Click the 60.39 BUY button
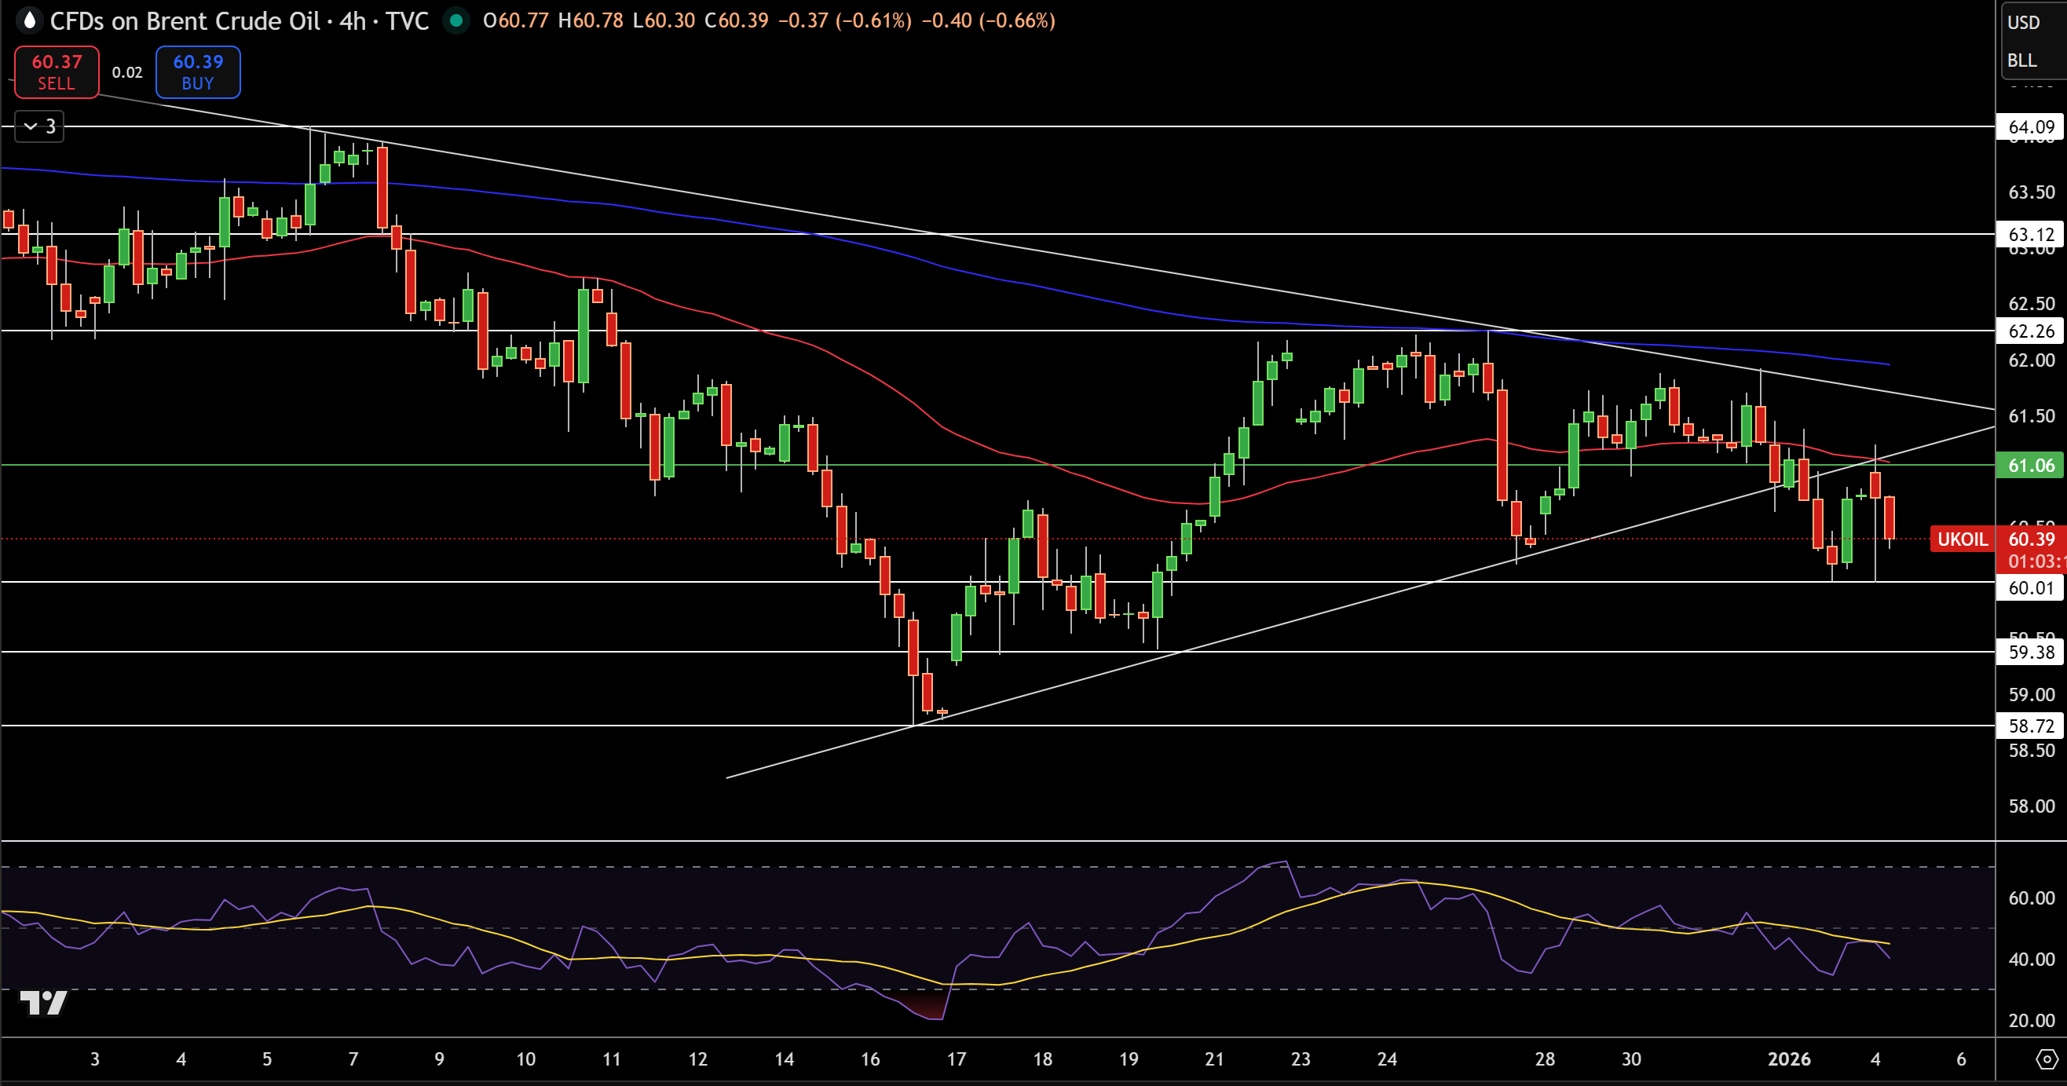The width and height of the screenshot is (2067, 1086). [198, 72]
